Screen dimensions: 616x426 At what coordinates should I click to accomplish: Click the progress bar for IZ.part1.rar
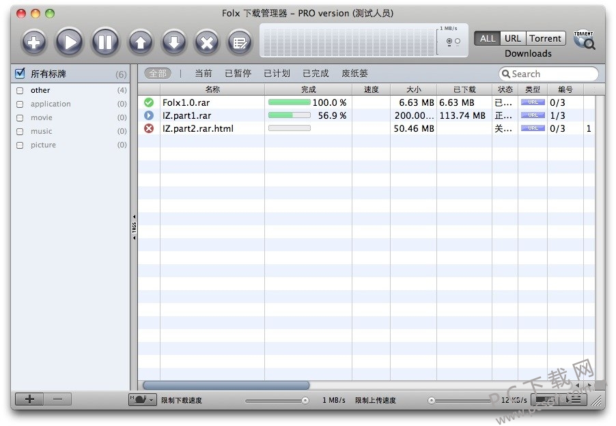pos(290,115)
